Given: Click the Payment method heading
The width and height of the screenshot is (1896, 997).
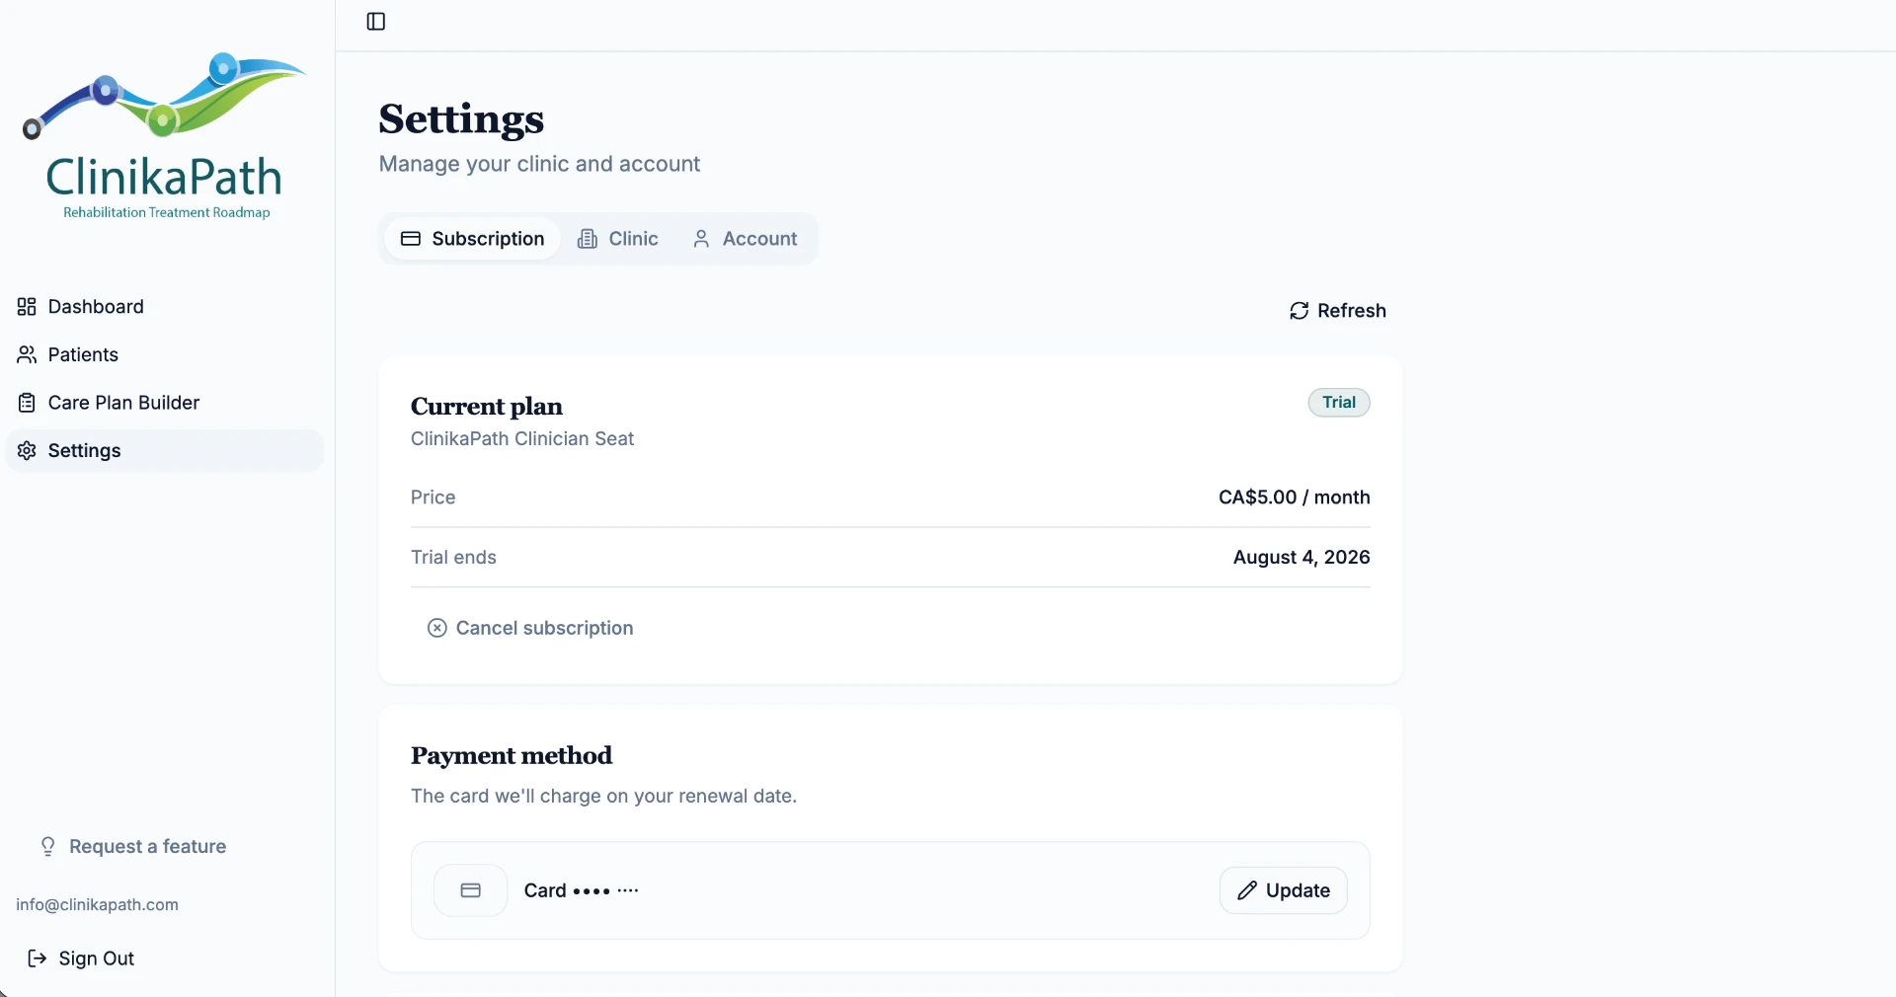Looking at the screenshot, I should 512,756.
